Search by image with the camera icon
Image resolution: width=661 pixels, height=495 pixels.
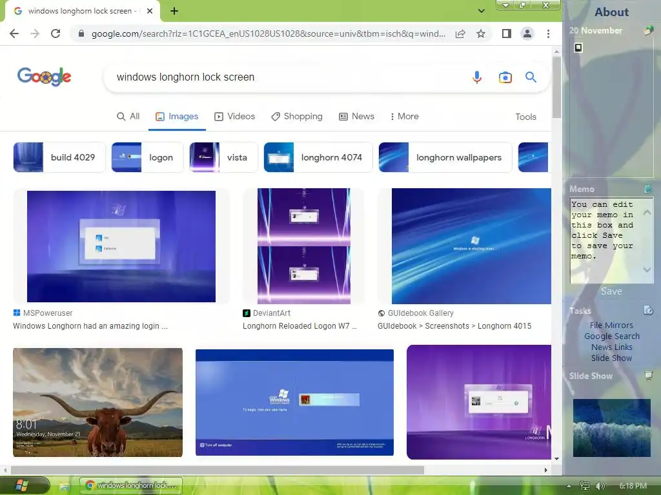505,77
